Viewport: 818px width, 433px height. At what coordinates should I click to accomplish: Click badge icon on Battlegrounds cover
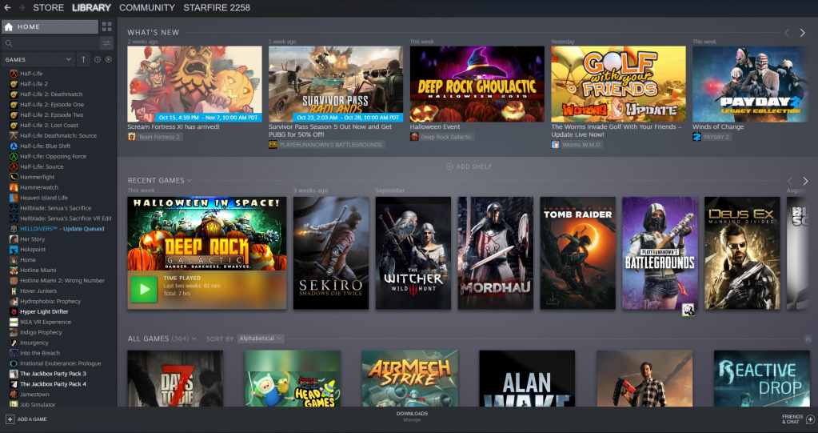[688, 310]
